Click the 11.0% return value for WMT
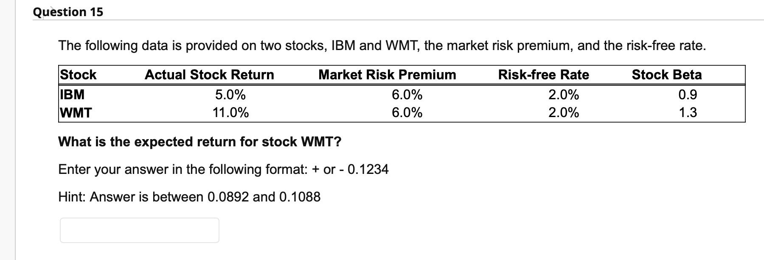 point(231,113)
